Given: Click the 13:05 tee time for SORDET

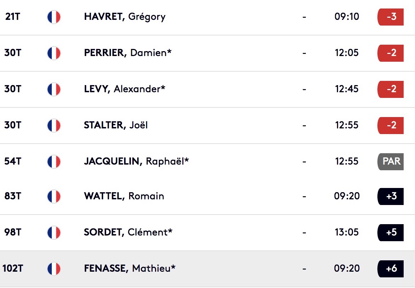Looking at the screenshot, I should pyautogui.click(x=347, y=232).
